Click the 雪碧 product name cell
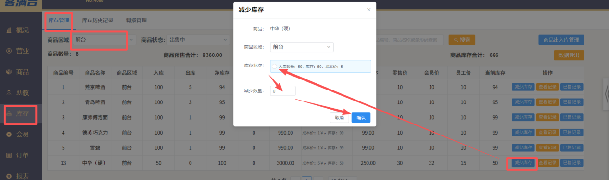609x180 pixels. coord(95,148)
